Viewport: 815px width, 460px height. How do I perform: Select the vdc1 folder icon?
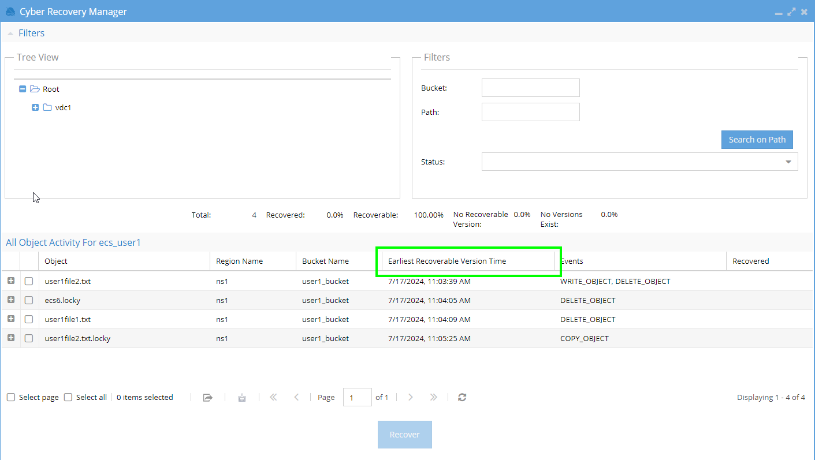tap(47, 107)
